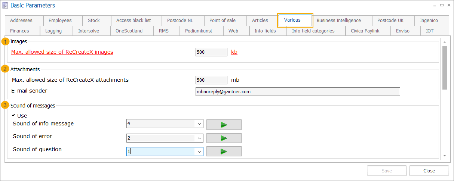The image size is (454, 181).
Task: Open the Info field categories tab
Action: coord(313,31)
